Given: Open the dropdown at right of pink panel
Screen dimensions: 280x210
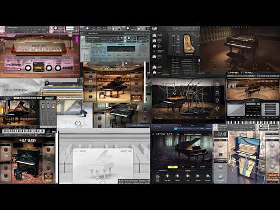Looking at the screenshot, I should point(67,68).
